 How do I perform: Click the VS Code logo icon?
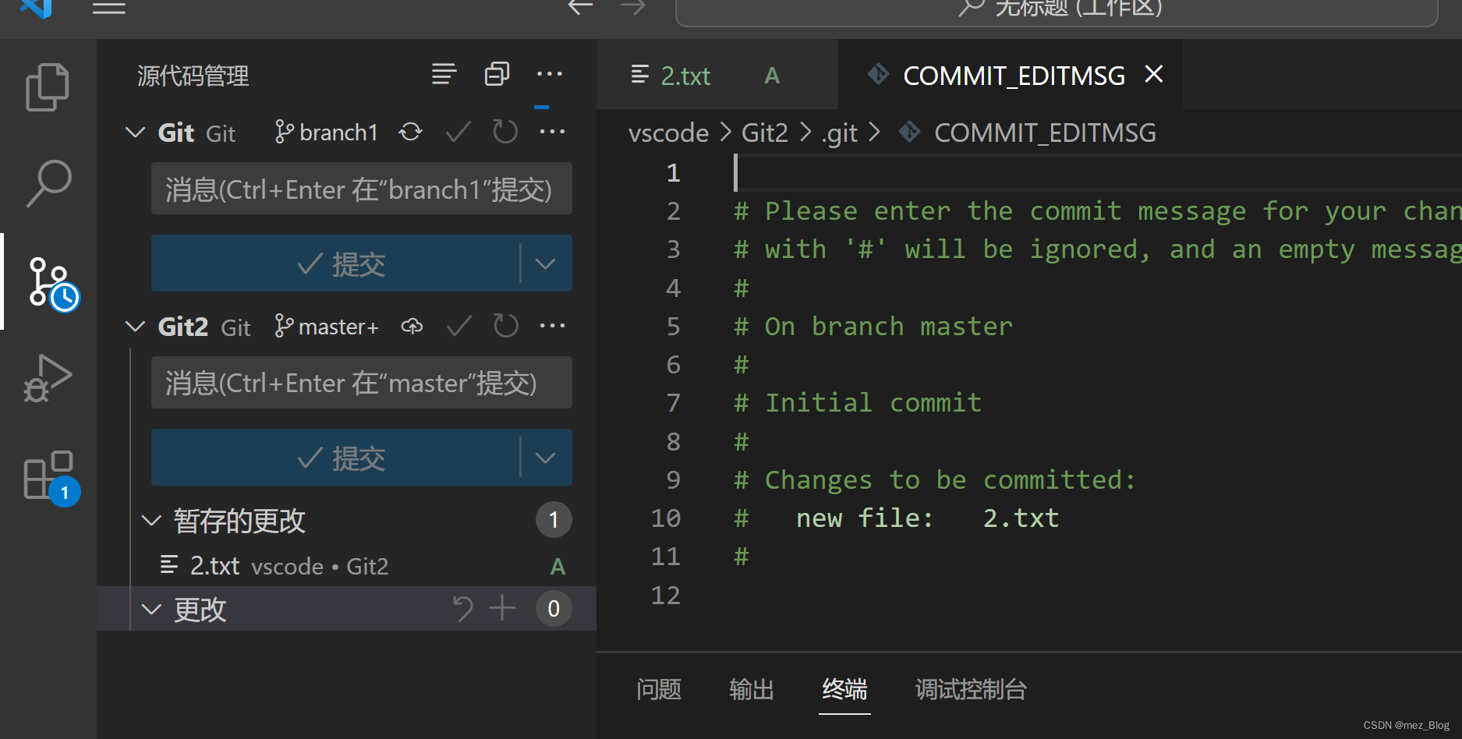pyautogui.click(x=37, y=8)
